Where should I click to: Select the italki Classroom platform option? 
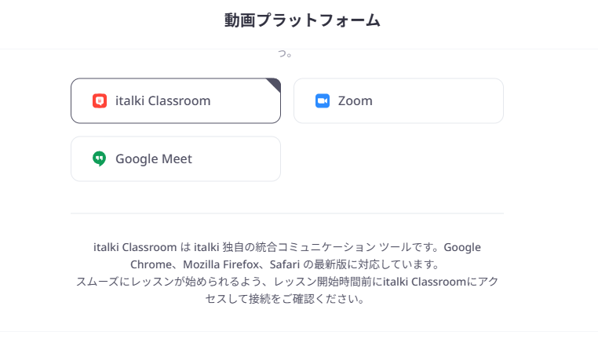click(x=176, y=100)
